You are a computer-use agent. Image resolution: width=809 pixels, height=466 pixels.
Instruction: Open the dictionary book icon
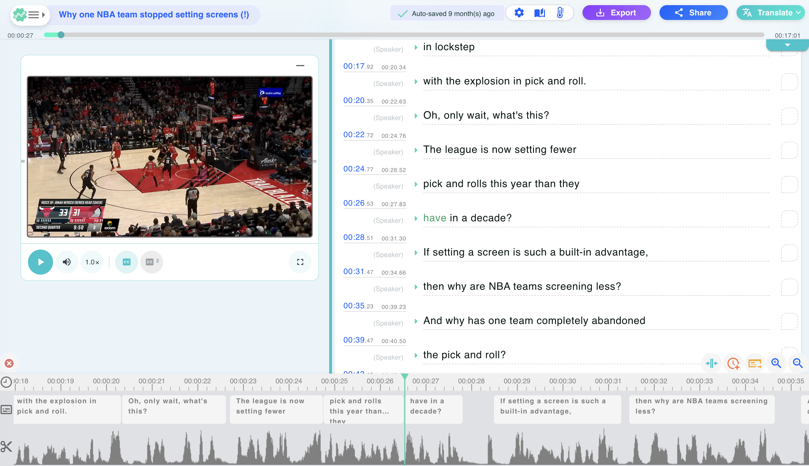pos(539,13)
